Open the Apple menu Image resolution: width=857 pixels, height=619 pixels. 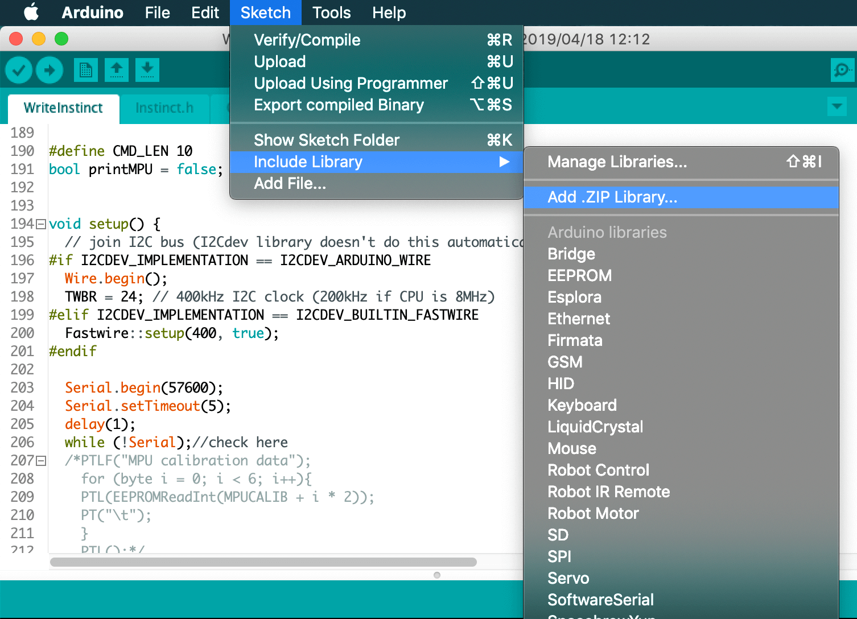point(32,12)
